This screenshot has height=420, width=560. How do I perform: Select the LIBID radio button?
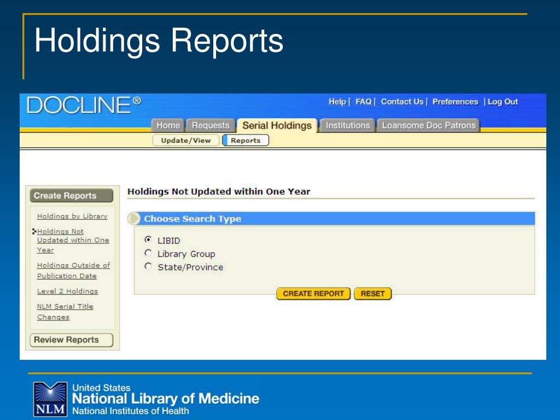point(148,240)
